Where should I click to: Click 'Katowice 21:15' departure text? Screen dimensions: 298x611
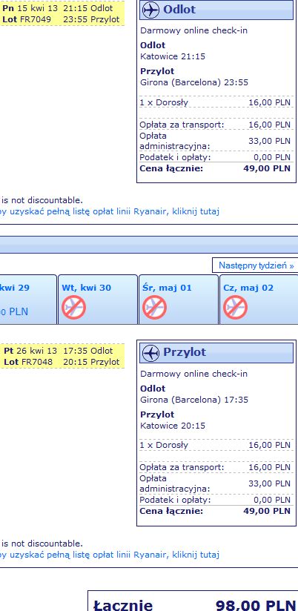pyautogui.click(x=173, y=56)
